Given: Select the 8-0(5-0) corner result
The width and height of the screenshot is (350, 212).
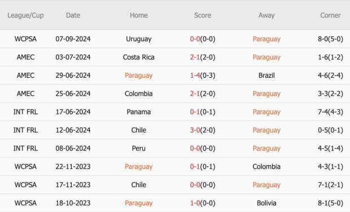Looking at the screenshot, I should click(x=330, y=39).
